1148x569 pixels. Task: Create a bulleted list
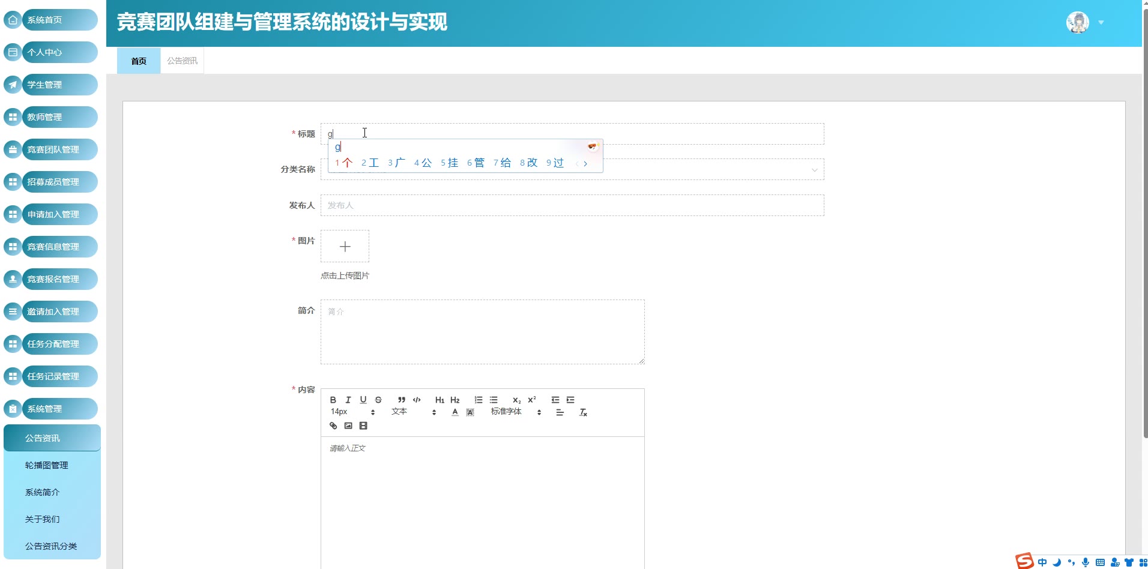(494, 400)
